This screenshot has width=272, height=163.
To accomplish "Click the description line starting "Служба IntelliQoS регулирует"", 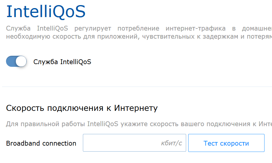I will (139, 28).
